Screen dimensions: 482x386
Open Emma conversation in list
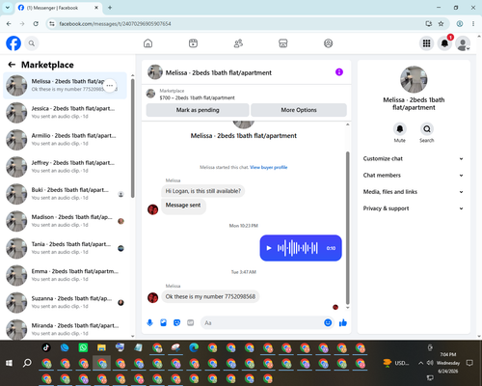[x=65, y=275]
